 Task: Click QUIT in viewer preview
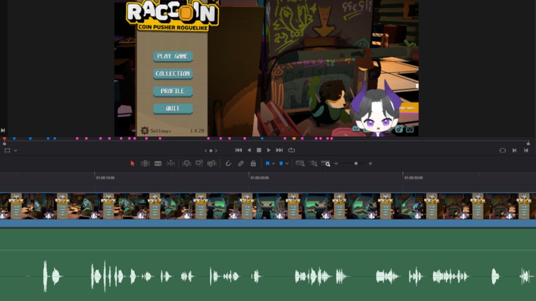click(x=173, y=109)
